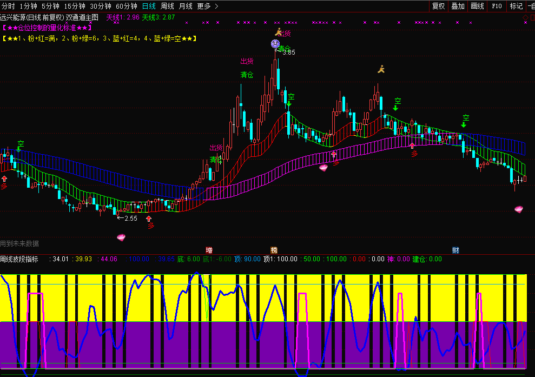This screenshot has width=535, height=377.
Task: Click the running man icon beside the top 出货 label
Action: coord(279,32)
